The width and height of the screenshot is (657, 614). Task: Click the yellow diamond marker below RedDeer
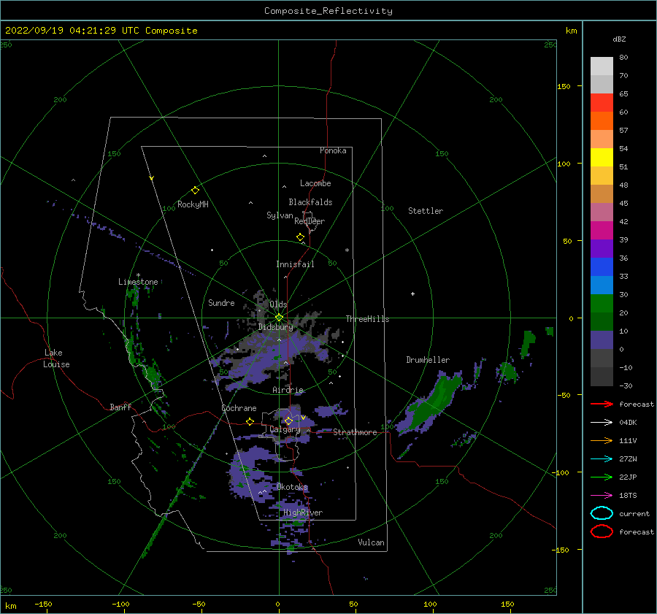[301, 237]
